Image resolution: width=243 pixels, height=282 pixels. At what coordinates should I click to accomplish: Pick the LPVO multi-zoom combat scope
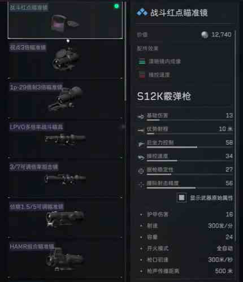65,140
